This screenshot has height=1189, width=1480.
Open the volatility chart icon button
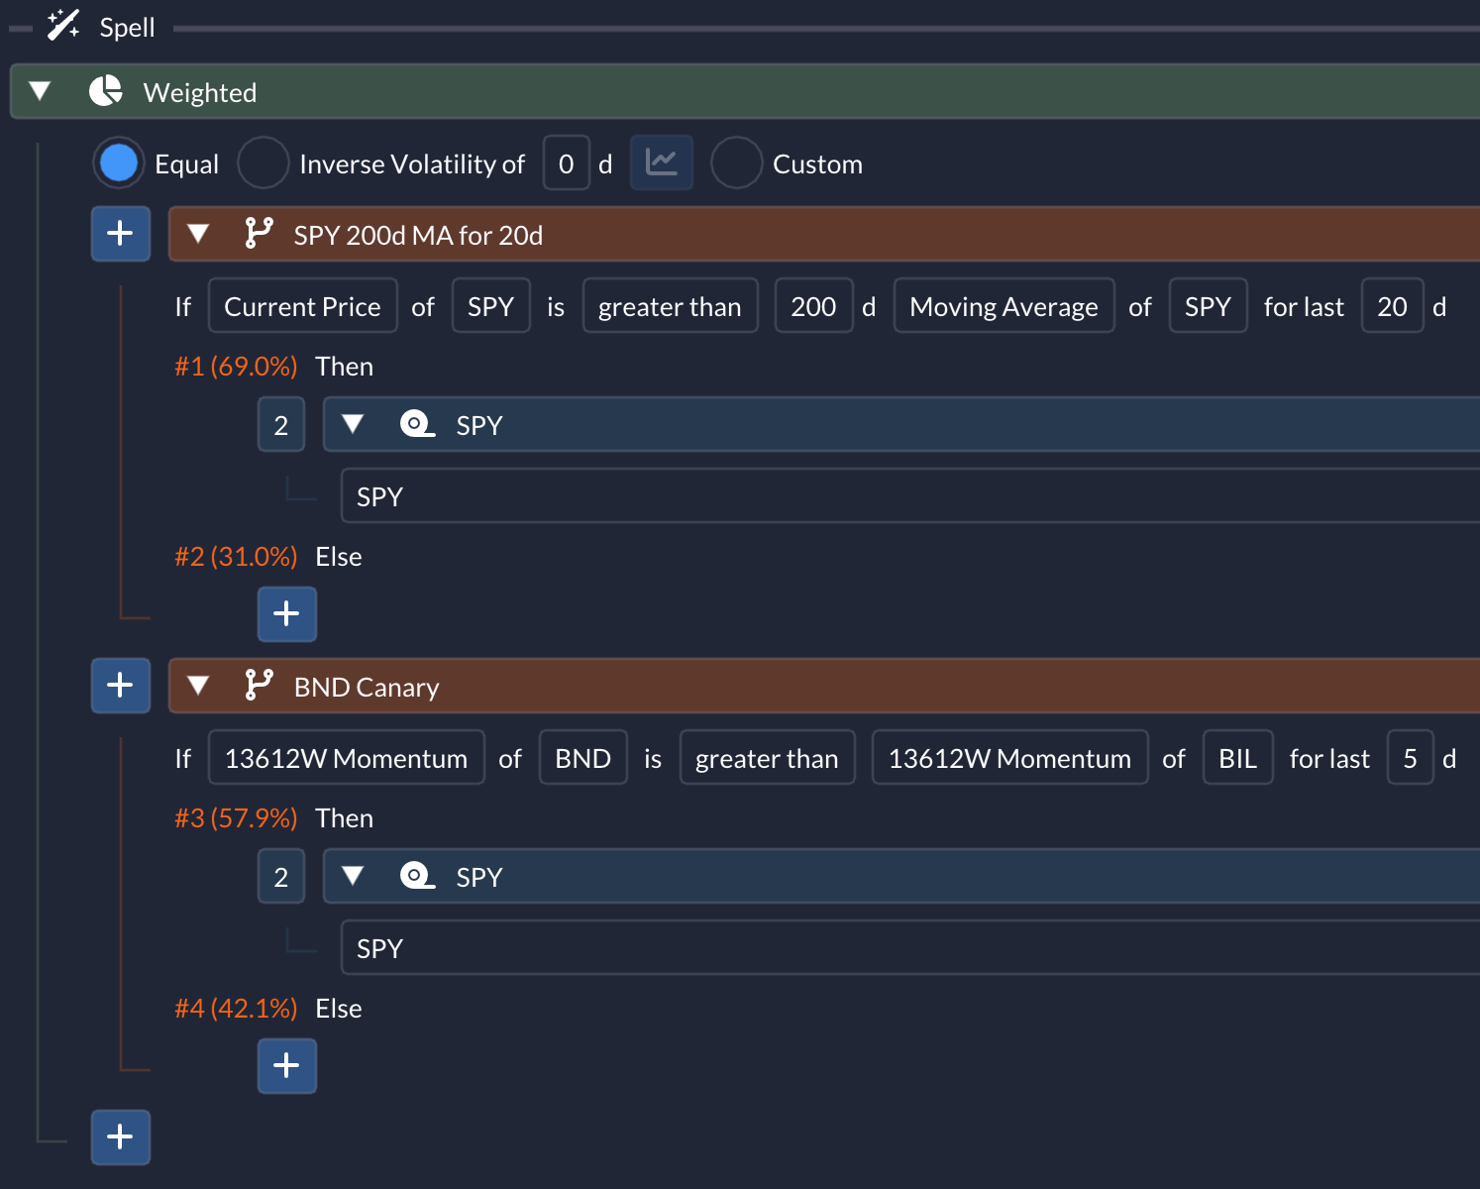click(662, 162)
